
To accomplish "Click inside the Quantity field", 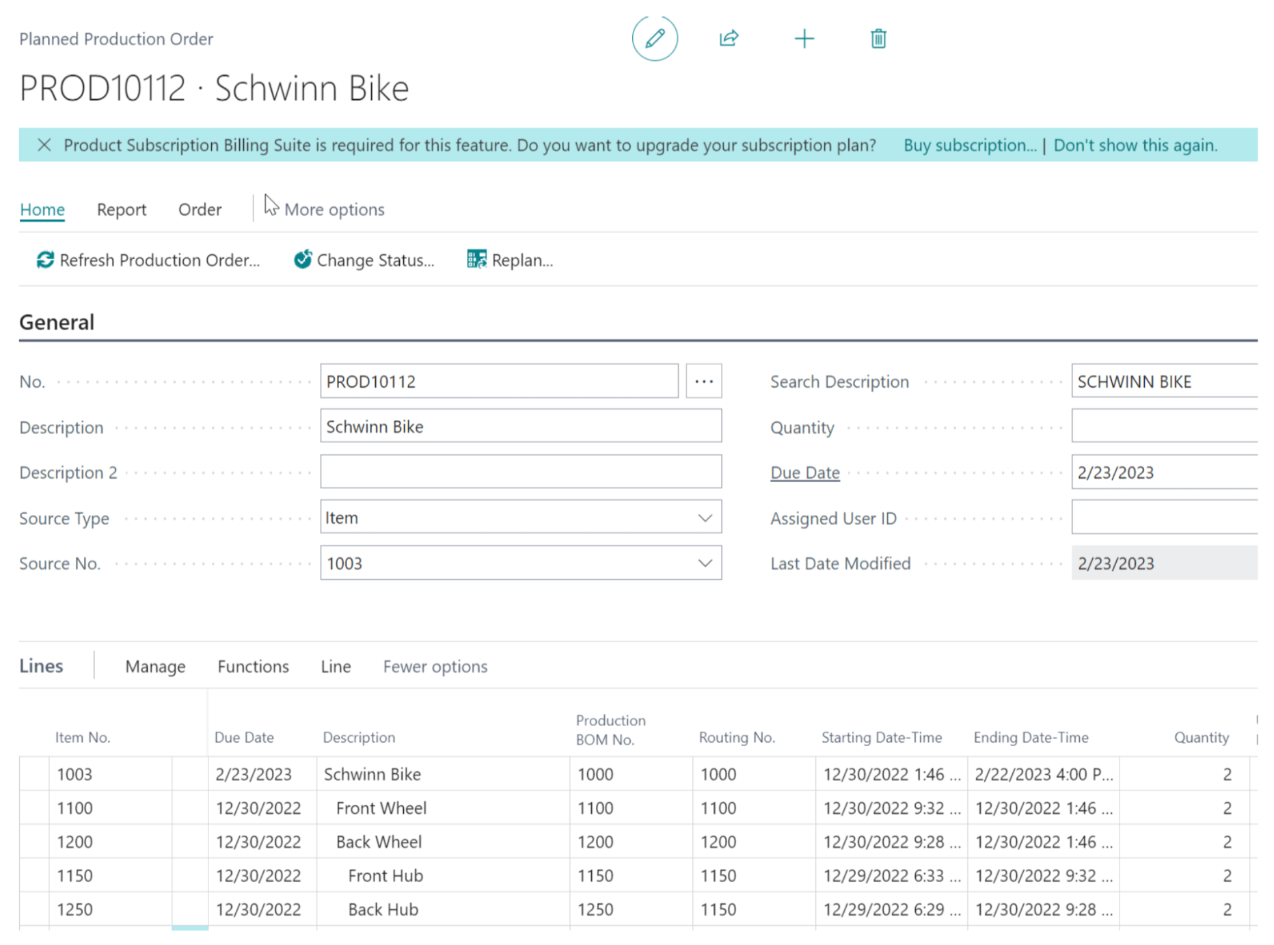I will click(1162, 426).
